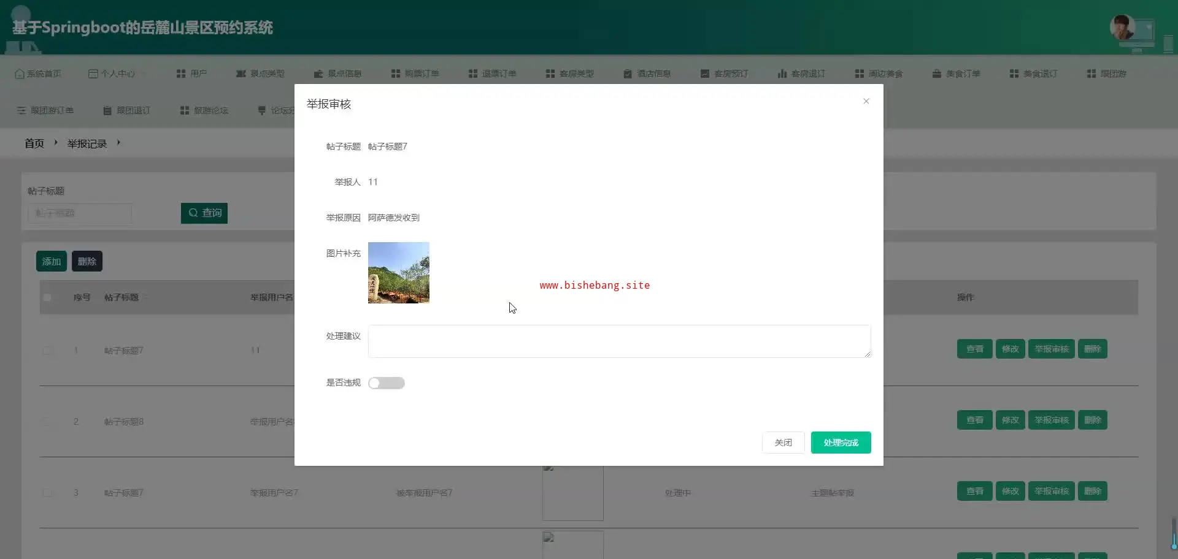Click the 关闭 button in the dialog
The image size is (1178, 559).
coord(783,443)
